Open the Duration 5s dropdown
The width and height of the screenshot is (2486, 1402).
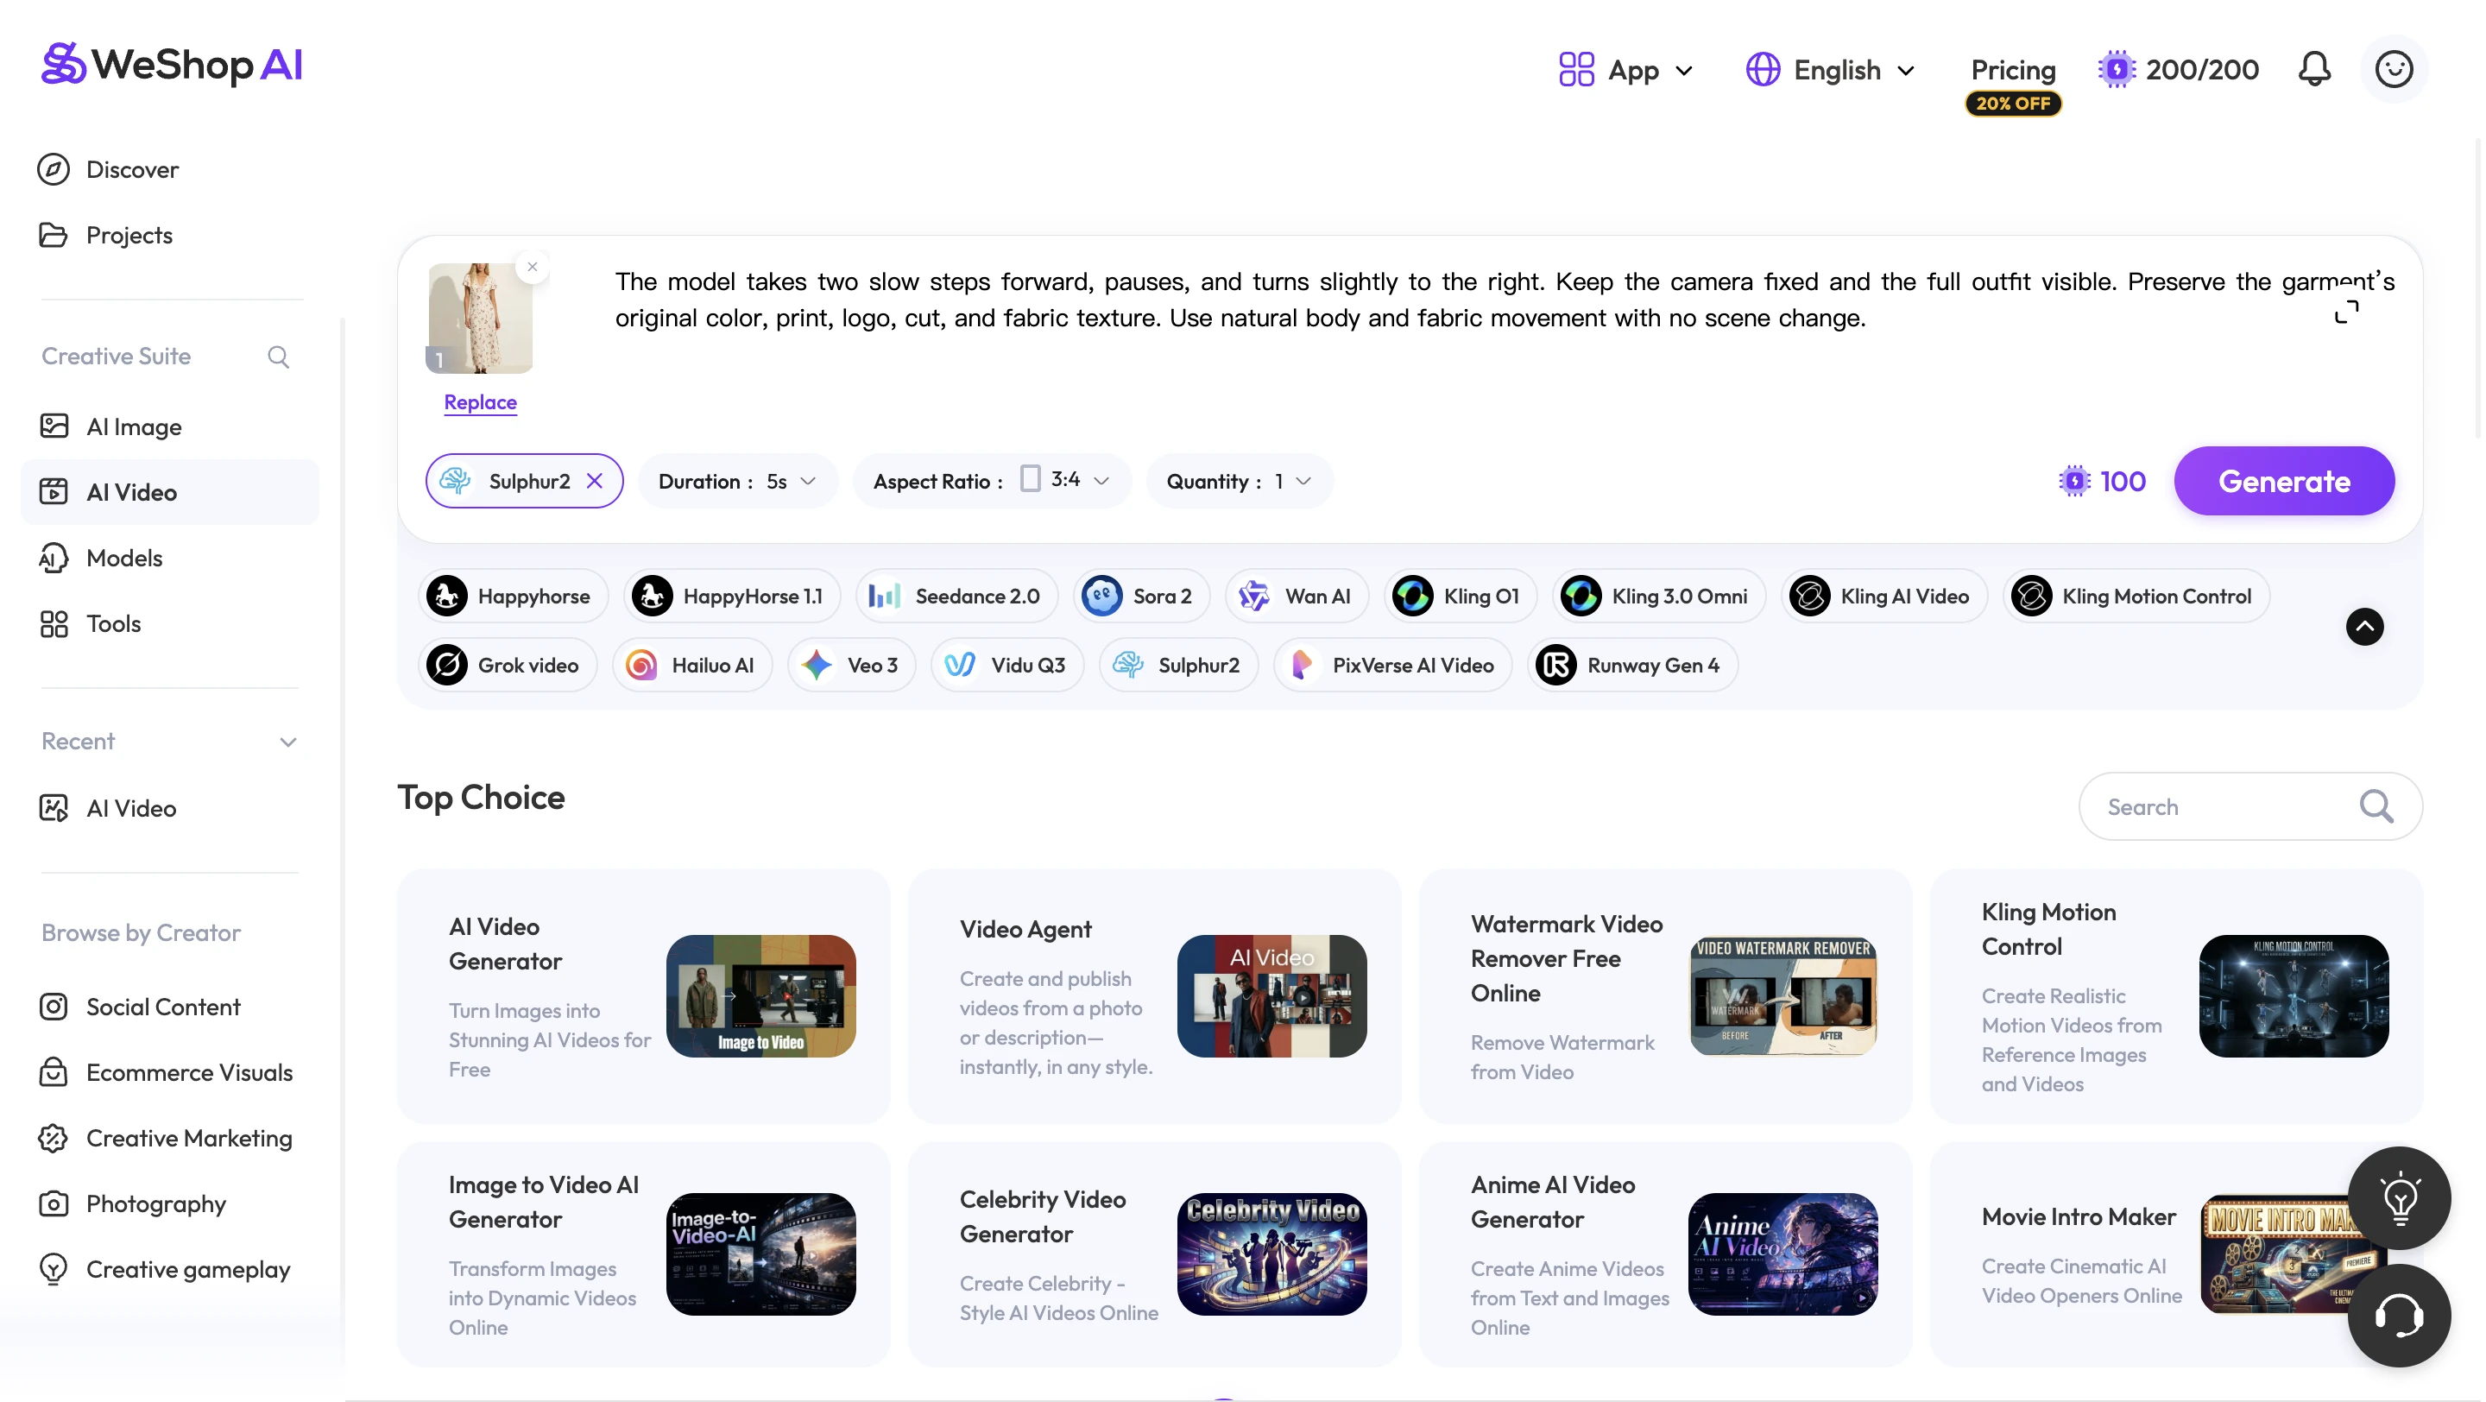(x=738, y=481)
